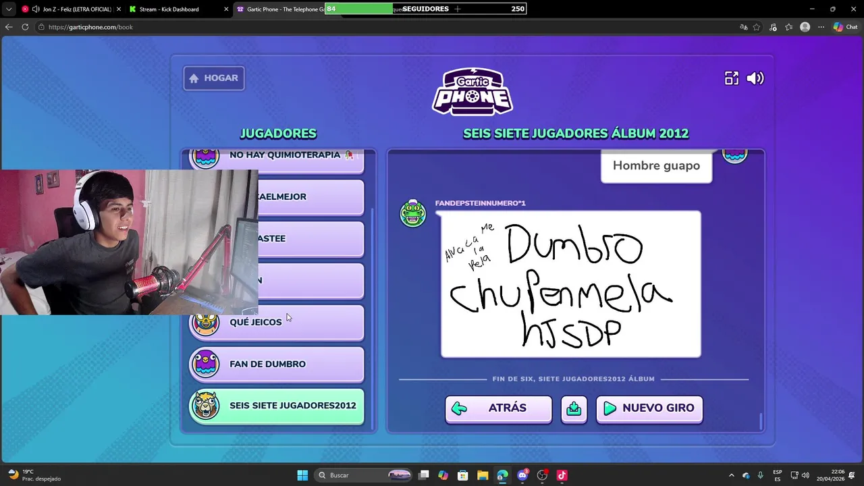This screenshot has width=864, height=486.
Task: Click the FANDEPSTEINNUMERO*1 name label
Action: [481, 203]
